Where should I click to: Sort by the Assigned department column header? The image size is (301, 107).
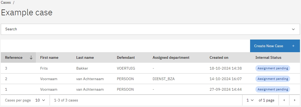tap(171, 57)
